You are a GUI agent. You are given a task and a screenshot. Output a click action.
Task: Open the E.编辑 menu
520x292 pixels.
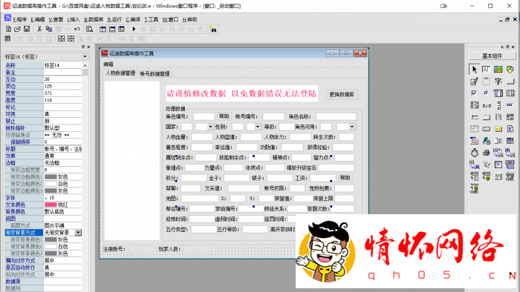37,19
